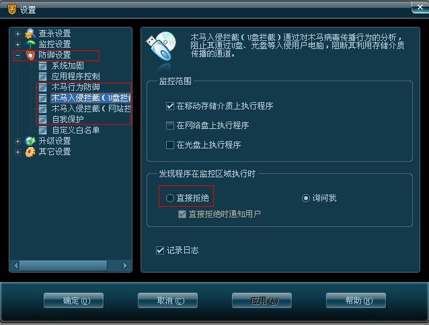Click the 其它设置 gear icon
This screenshot has height=325, width=429.
(30, 152)
